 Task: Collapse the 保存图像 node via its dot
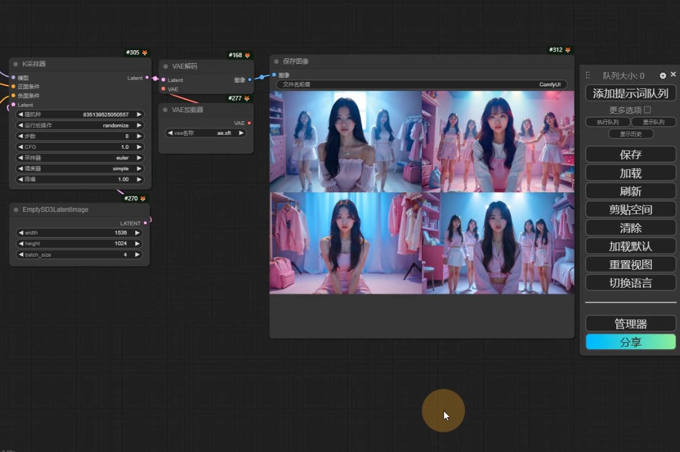276,61
